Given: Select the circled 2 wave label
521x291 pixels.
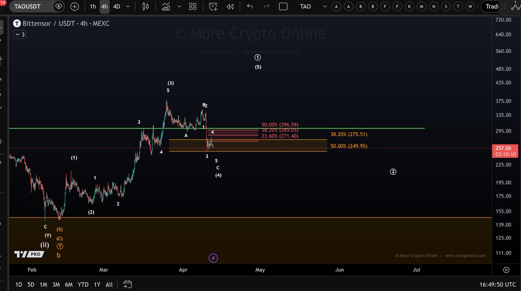Looking at the screenshot, I should point(393,172).
